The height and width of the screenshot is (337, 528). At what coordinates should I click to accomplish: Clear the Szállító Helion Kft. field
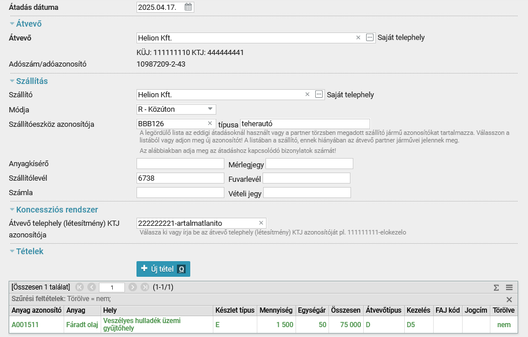coord(308,94)
